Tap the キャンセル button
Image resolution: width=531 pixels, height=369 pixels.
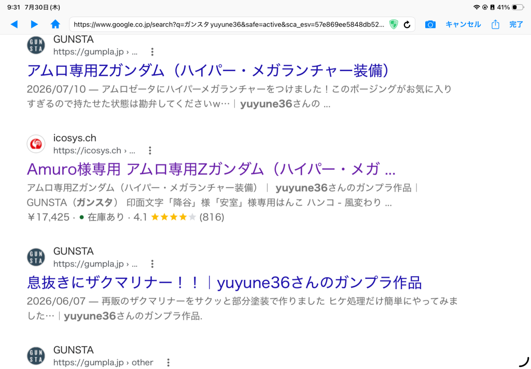click(x=463, y=24)
